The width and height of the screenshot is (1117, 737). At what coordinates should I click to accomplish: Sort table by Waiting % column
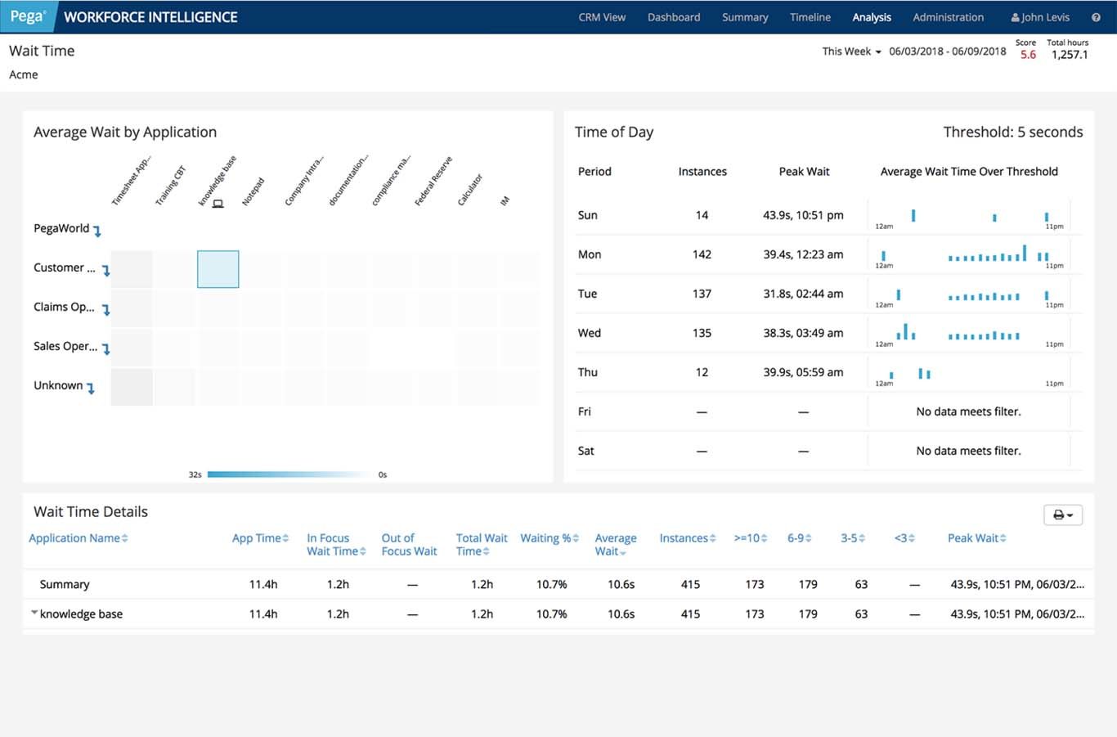point(549,538)
